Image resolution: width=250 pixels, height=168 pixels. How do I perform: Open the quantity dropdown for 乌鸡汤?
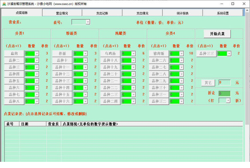pyautogui.click(x=134, y=53)
